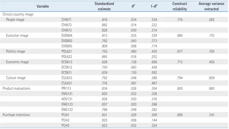Click the ENG122 item code
The image size is (229, 129).
(67, 110)
